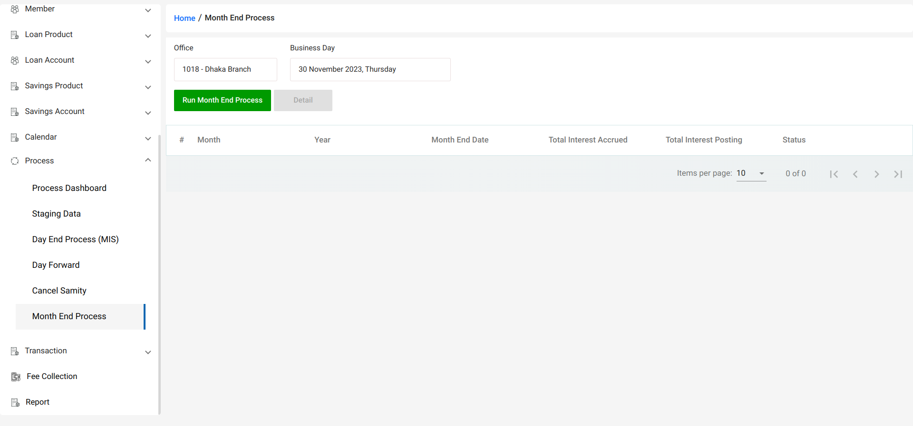The height and width of the screenshot is (426, 913).
Task: Open Process Dashboard menu item
Action: pyautogui.click(x=69, y=188)
